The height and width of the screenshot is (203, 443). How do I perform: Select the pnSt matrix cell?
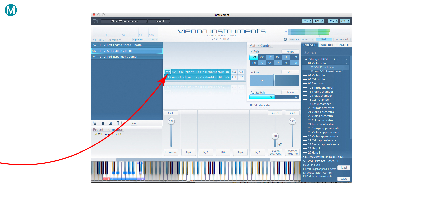[201, 72]
